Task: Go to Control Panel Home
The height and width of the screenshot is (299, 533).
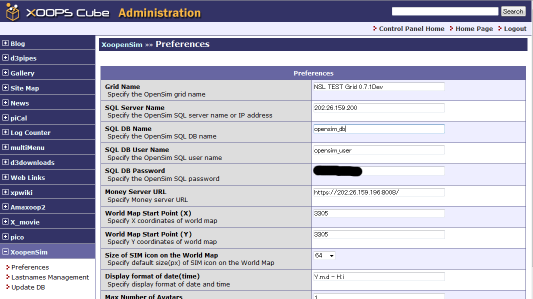Action: click(411, 28)
